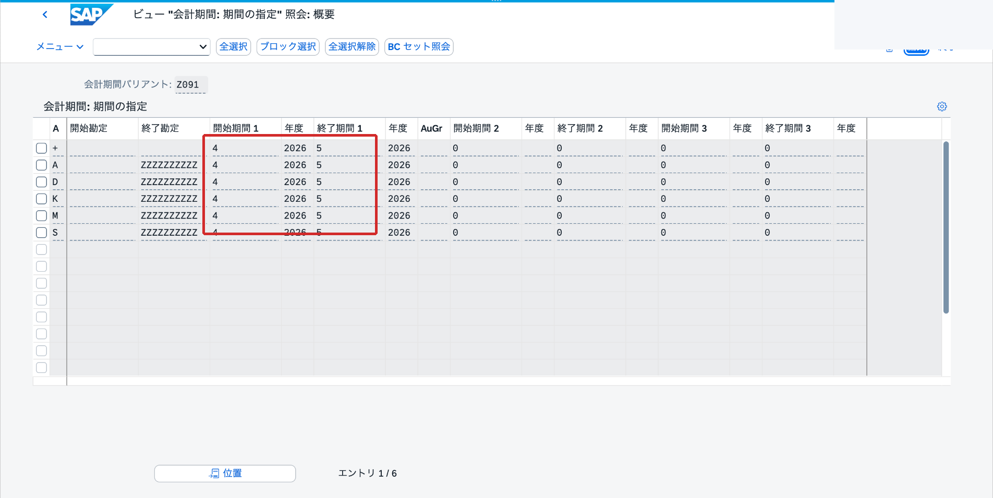The image size is (993, 498).
Task: Click the 開始期間 1 column header
Action: tap(245, 128)
